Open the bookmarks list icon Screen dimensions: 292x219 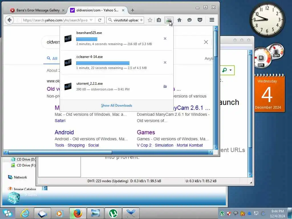[159, 20]
